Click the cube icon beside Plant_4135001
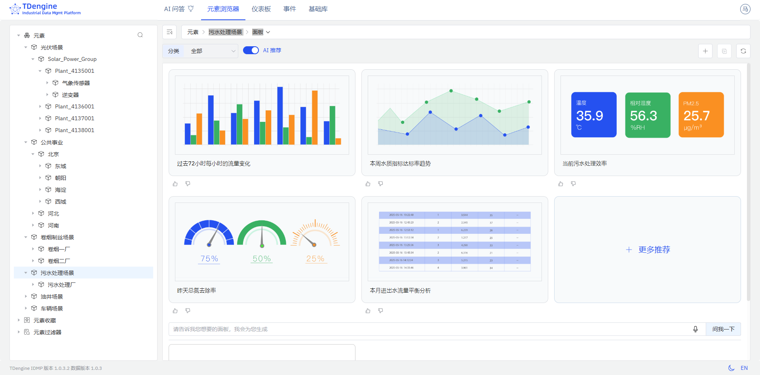The image size is (760, 375). 48,71
